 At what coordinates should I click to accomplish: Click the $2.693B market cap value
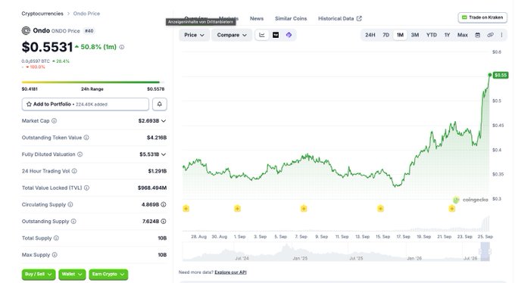point(148,121)
